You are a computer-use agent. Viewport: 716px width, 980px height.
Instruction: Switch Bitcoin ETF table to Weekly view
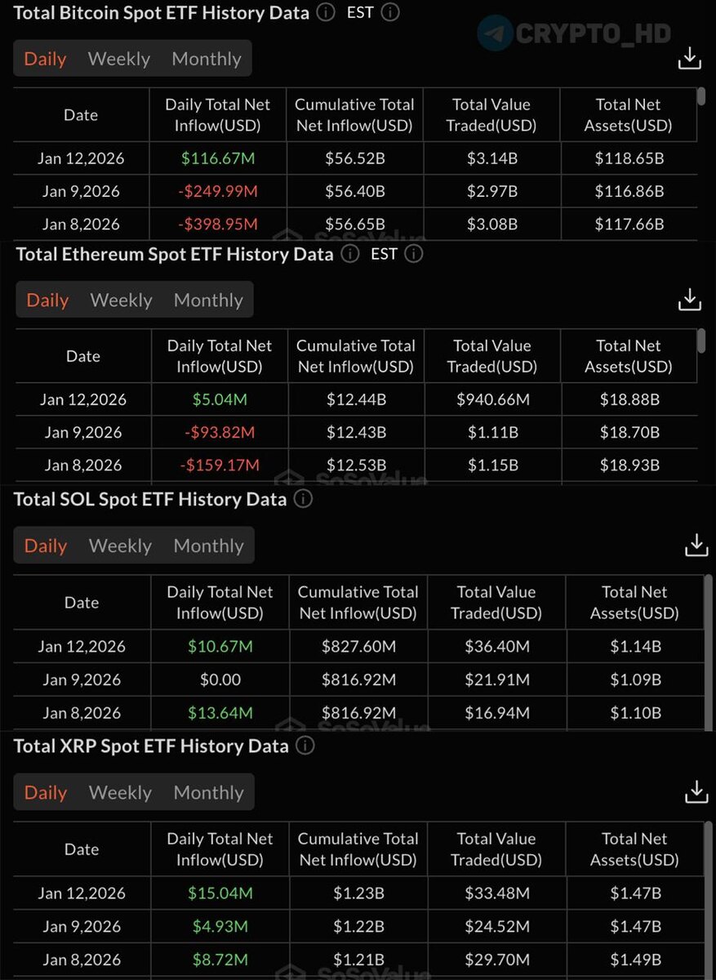pyautogui.click(x=119, y=59)
